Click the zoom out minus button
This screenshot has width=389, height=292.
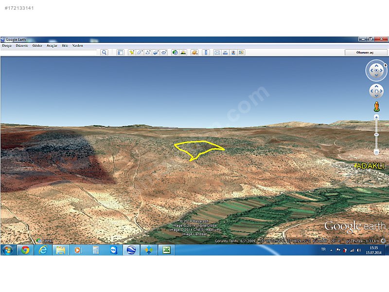376,152
